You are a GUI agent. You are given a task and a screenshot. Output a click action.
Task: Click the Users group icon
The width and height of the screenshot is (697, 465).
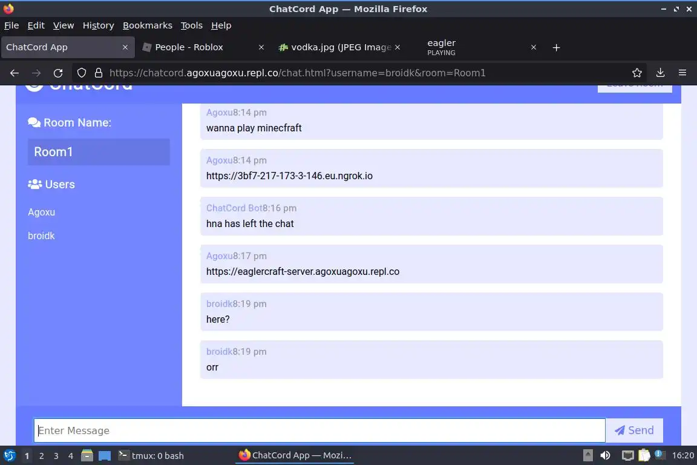click(x=34, y=184)
